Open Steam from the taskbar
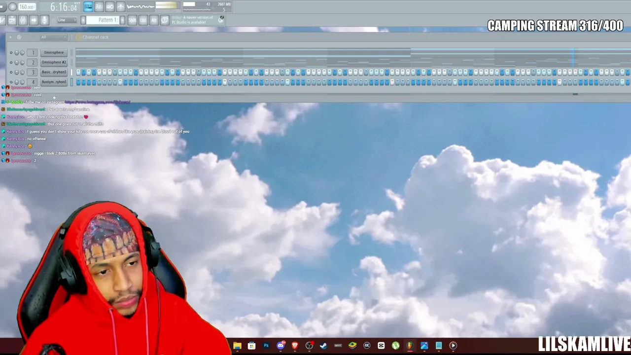The width and height of the screenshot is (631, 355). (x=323, y=346)
